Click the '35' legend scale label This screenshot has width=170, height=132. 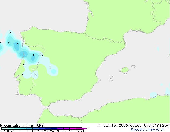[x=64, y=131]
